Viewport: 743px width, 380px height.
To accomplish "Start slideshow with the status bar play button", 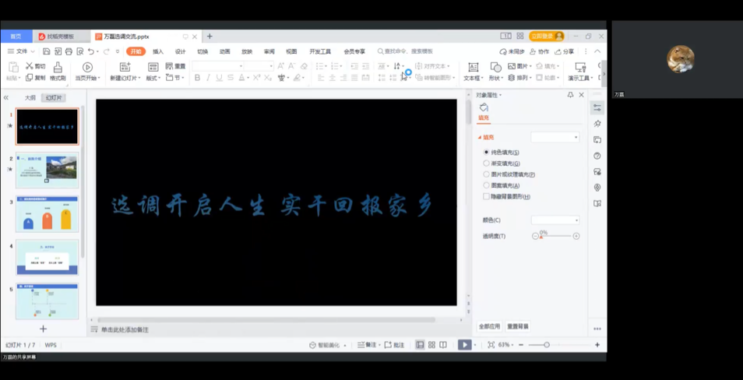I will 464,345.
